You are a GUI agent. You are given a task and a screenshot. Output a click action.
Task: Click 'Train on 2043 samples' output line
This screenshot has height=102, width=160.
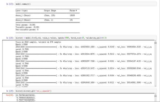tap(38, 42)
